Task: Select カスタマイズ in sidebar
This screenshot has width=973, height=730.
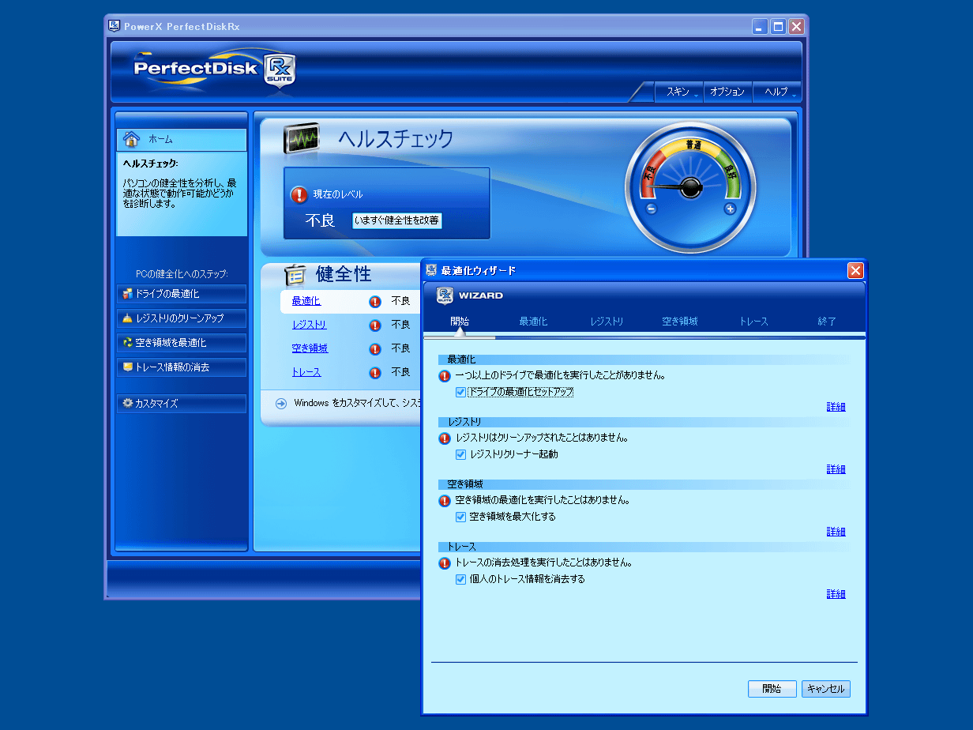Action: [x=182, y=403]
